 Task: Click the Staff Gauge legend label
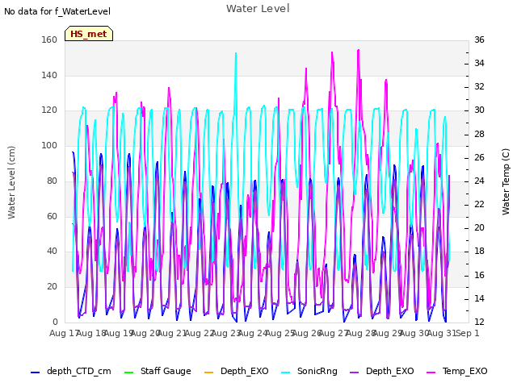tap(166, 371)
